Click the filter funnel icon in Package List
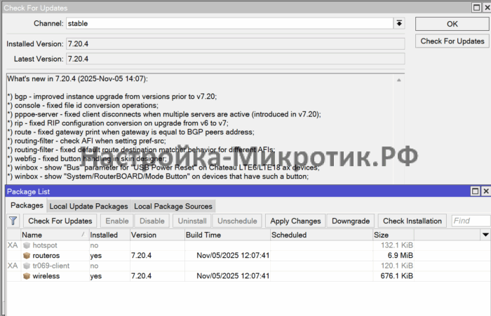The height and width of the screenshot is (316, 491). pos(13,221)
